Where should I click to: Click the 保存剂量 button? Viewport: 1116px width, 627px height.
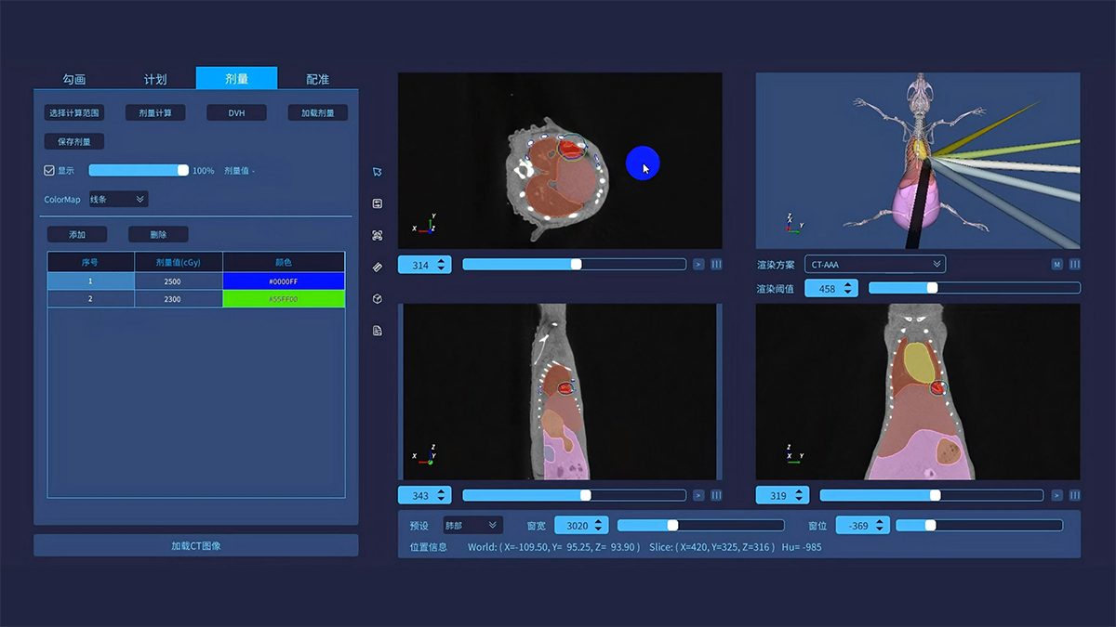pos(74,142)
